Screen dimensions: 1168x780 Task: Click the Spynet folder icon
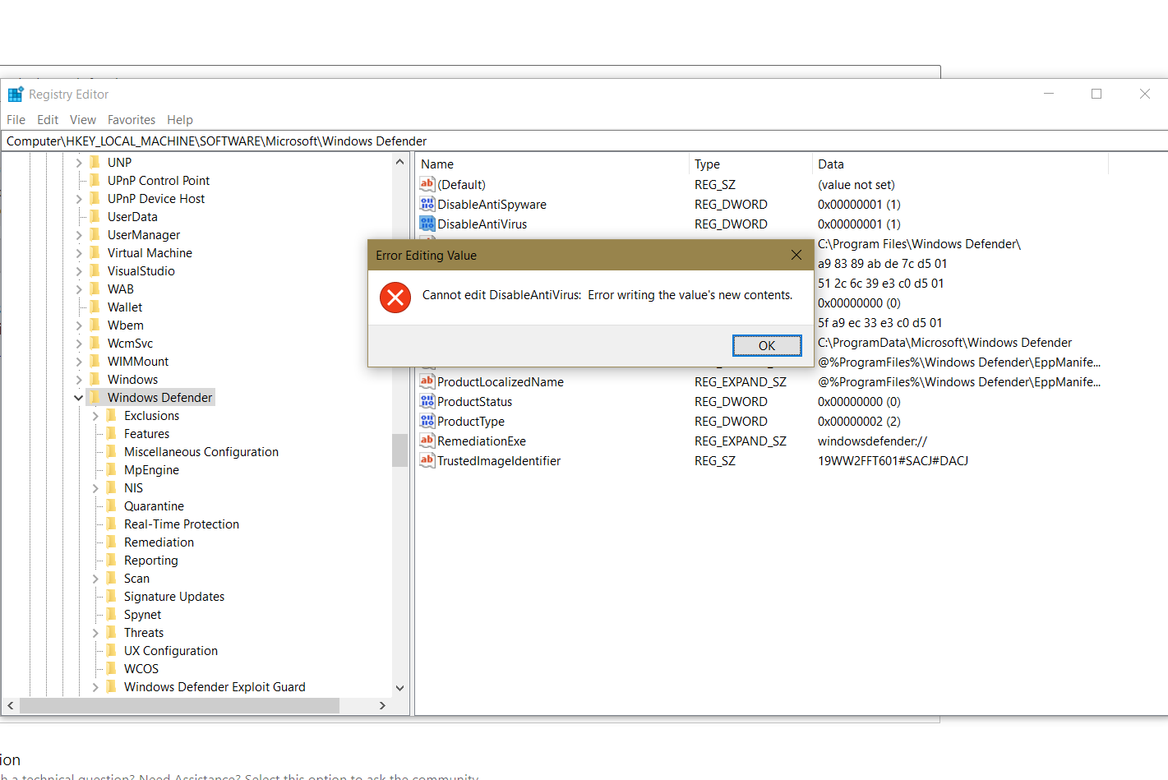pos(111,614)
